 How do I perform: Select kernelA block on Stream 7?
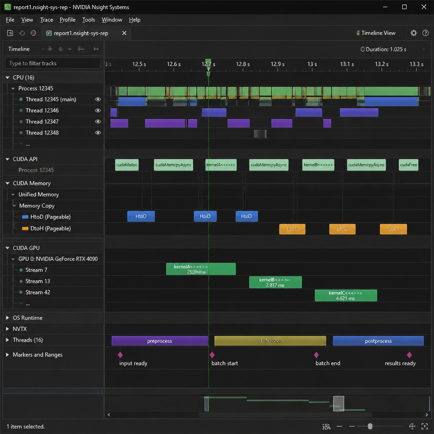coord(200,269)
